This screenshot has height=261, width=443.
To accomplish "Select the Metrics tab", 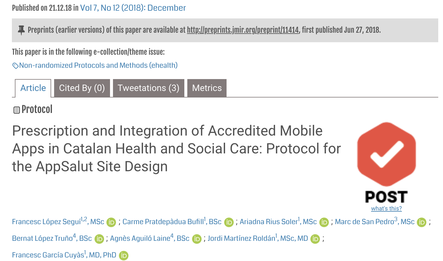I will (x=207, y=88).
